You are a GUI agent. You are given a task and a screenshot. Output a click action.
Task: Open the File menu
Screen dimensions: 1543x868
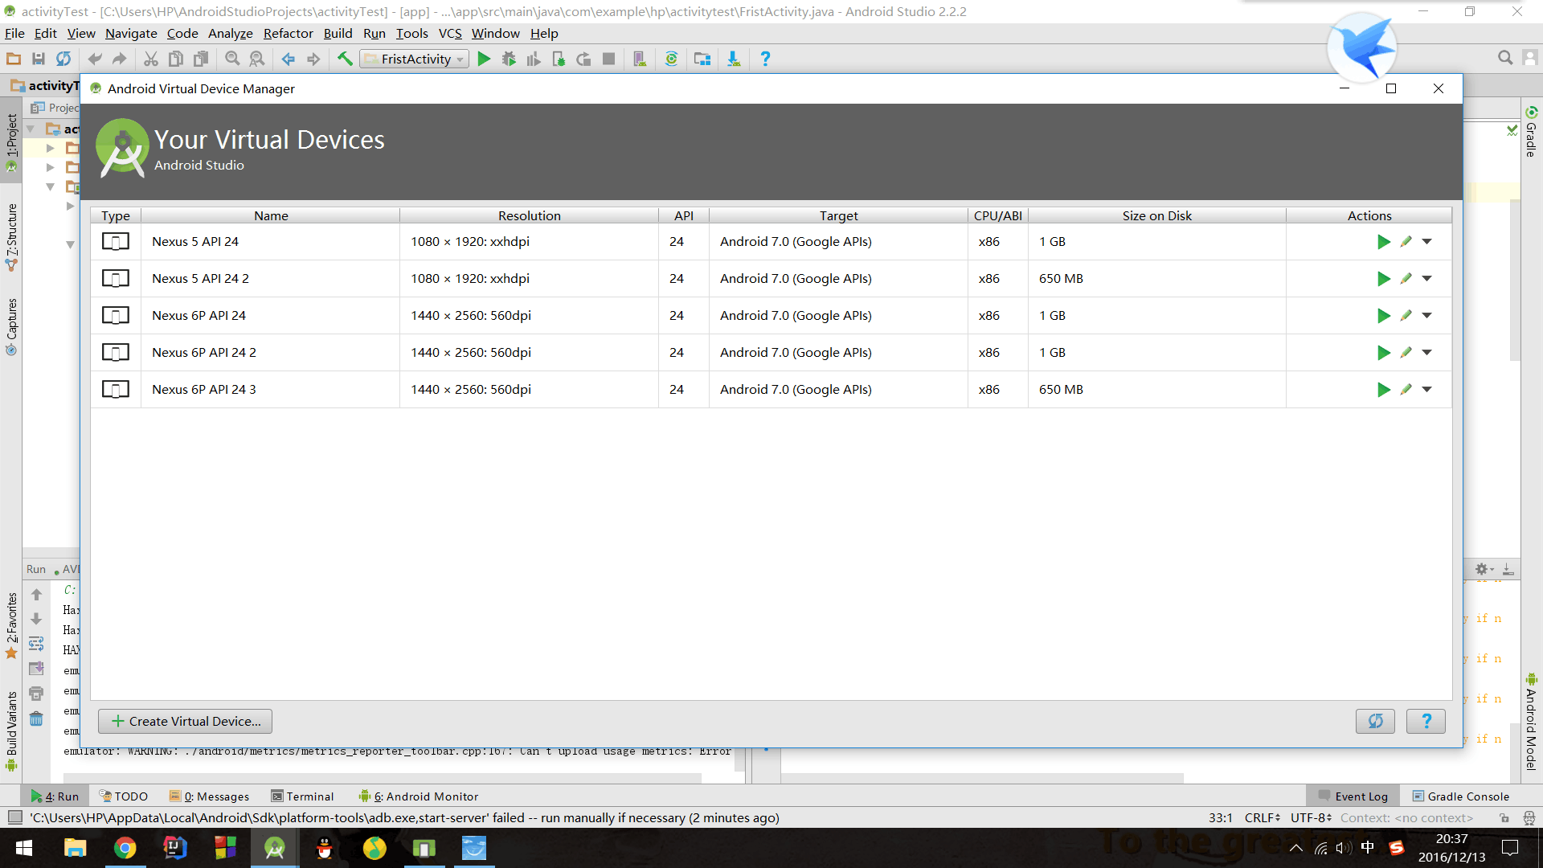pyautogui.click(x=14, y=33)
